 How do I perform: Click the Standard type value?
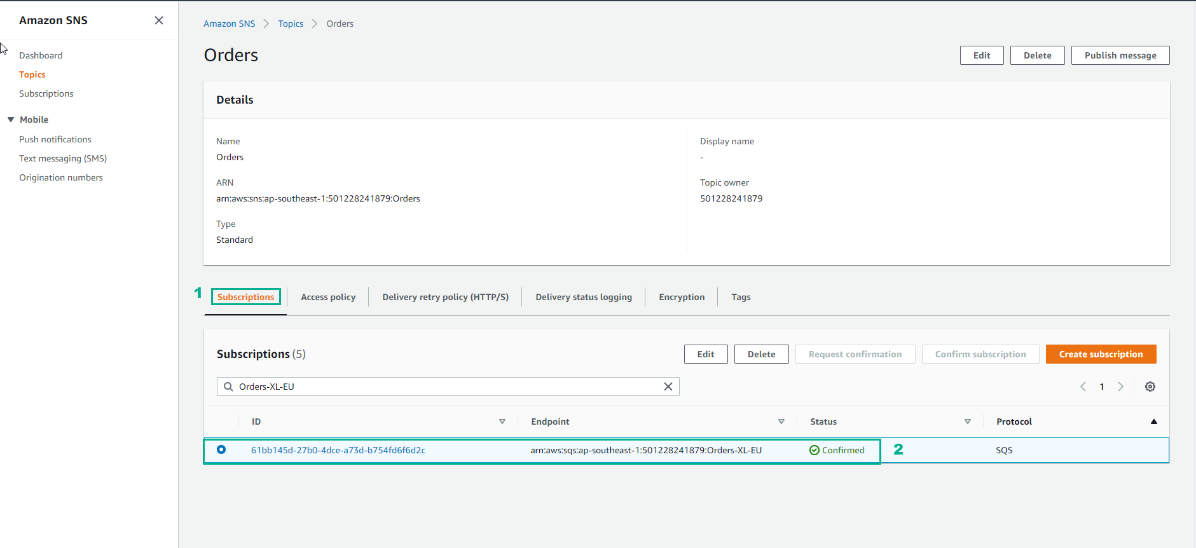click(x=235, y=240)
